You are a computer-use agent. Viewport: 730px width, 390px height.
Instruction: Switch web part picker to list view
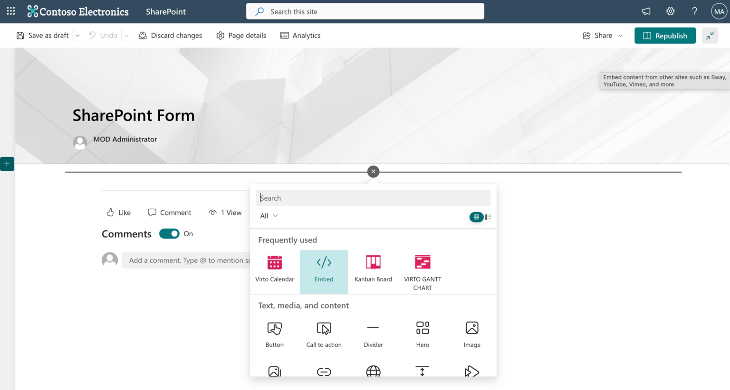[489, 216]
